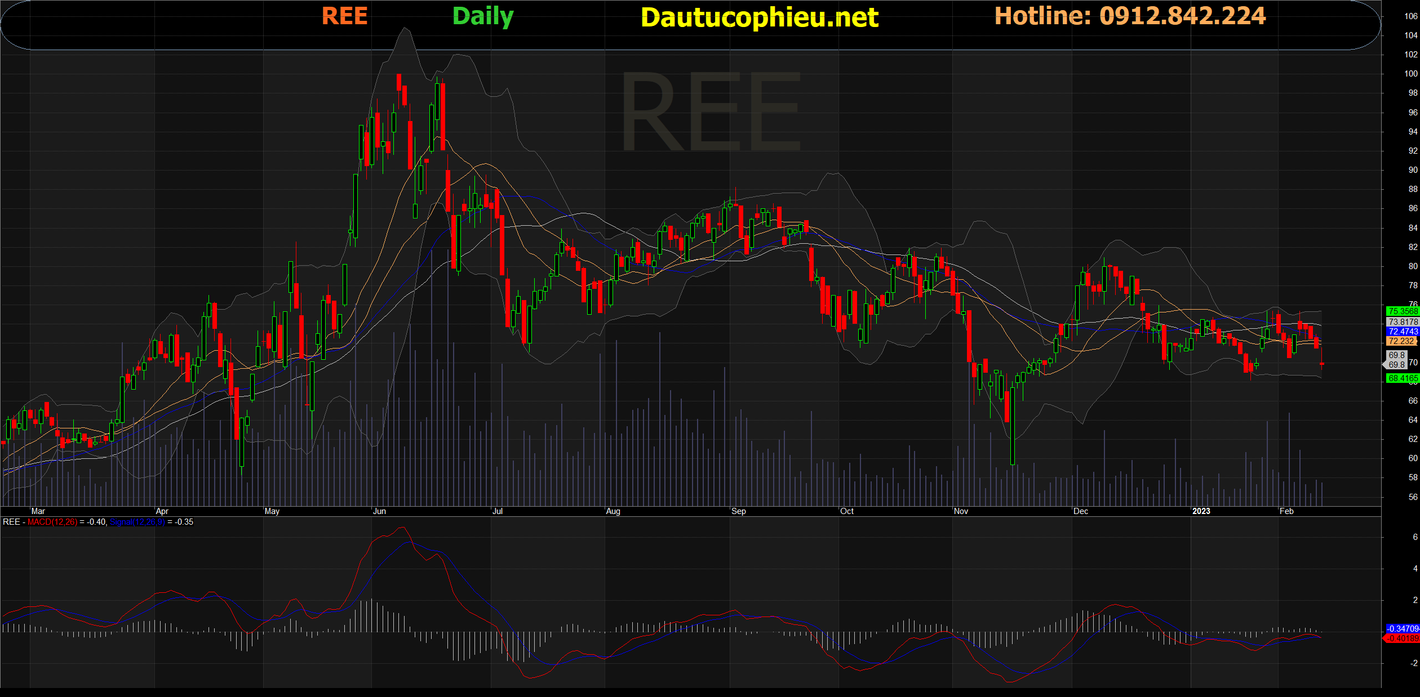Click the orange REE ticker title

pyautogui.click(x=344, y=16)
